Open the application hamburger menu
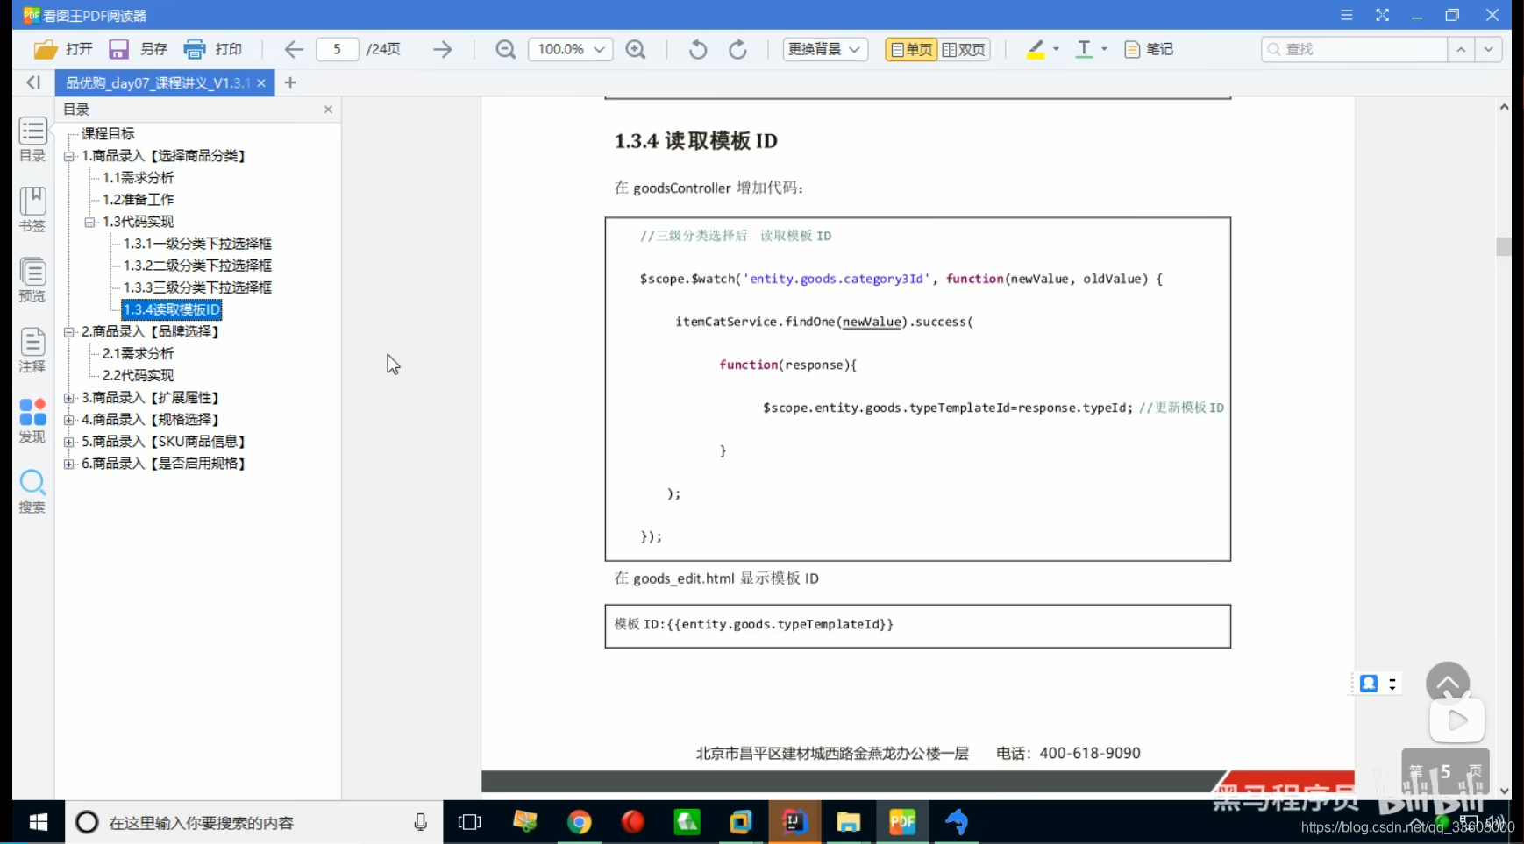This screenshot has width=1524, height=844. pyautogui.click(x=1347, y=15)
